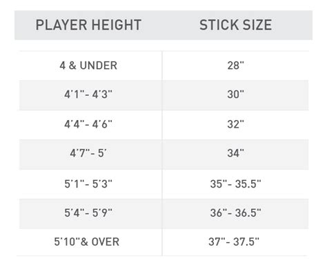The height and width of the screenshot is (269, 327).
Task: Click the 32" stick size value
Action: [235, 124]
